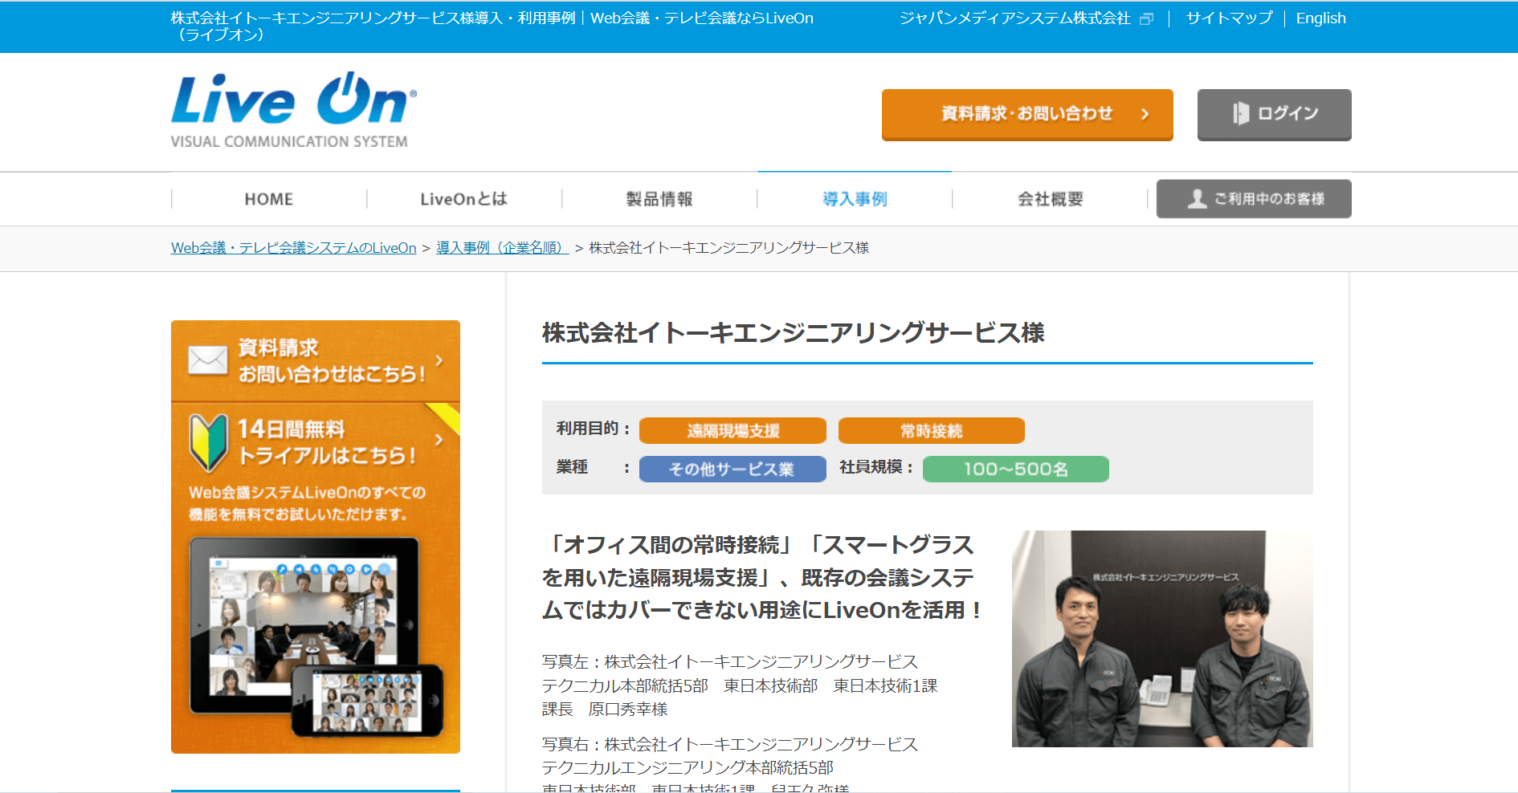Click the 導入事例（企業名順） breadcrumb link

point(502,248)
